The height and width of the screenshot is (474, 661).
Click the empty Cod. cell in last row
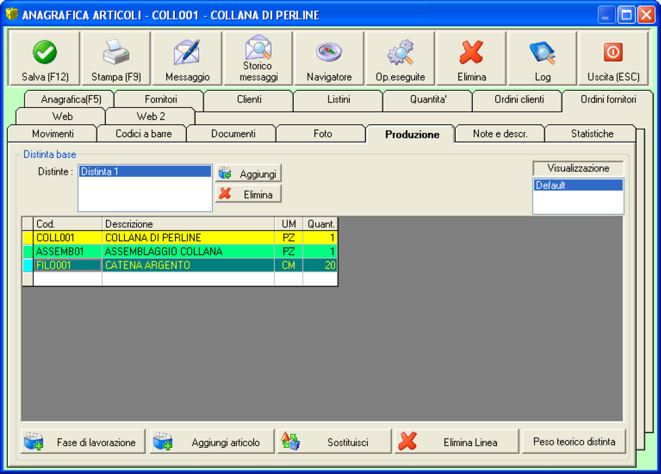point(68,279)
